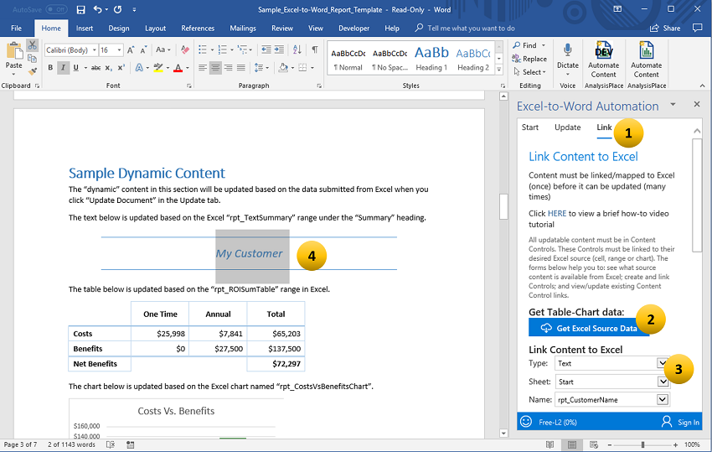Switch to the Update tab in task pane
Screen dimensions: 712x452
click(x=568, y=127)
